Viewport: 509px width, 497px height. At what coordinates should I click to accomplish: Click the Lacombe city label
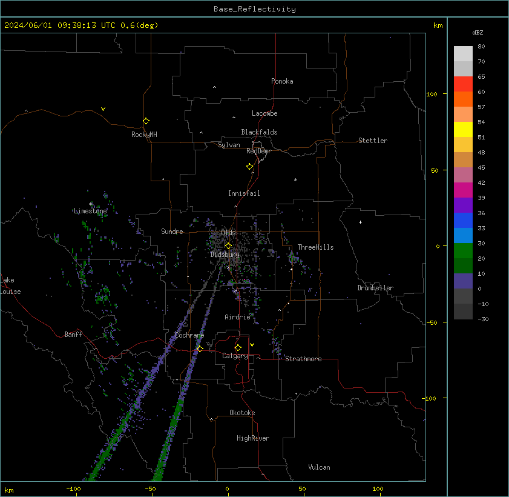tap(264, 113)
